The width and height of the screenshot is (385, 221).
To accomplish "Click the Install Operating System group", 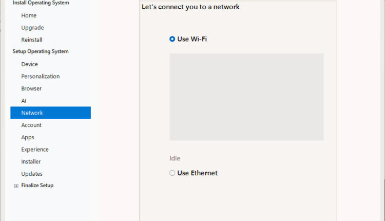I will [41, 3].
